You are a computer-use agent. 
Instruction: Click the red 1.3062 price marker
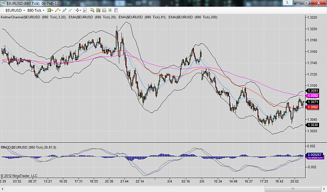click(312, 107)
